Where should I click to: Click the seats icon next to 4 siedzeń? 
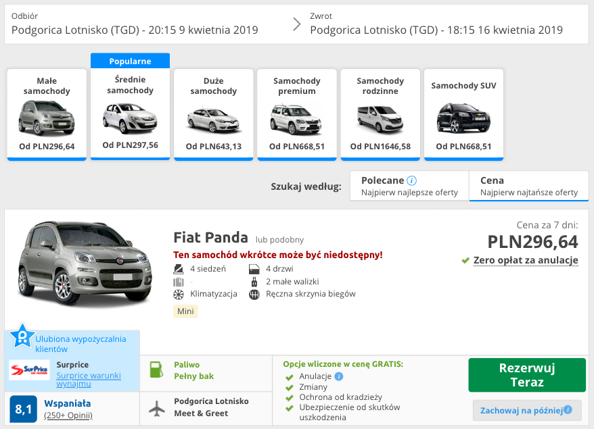179,269
